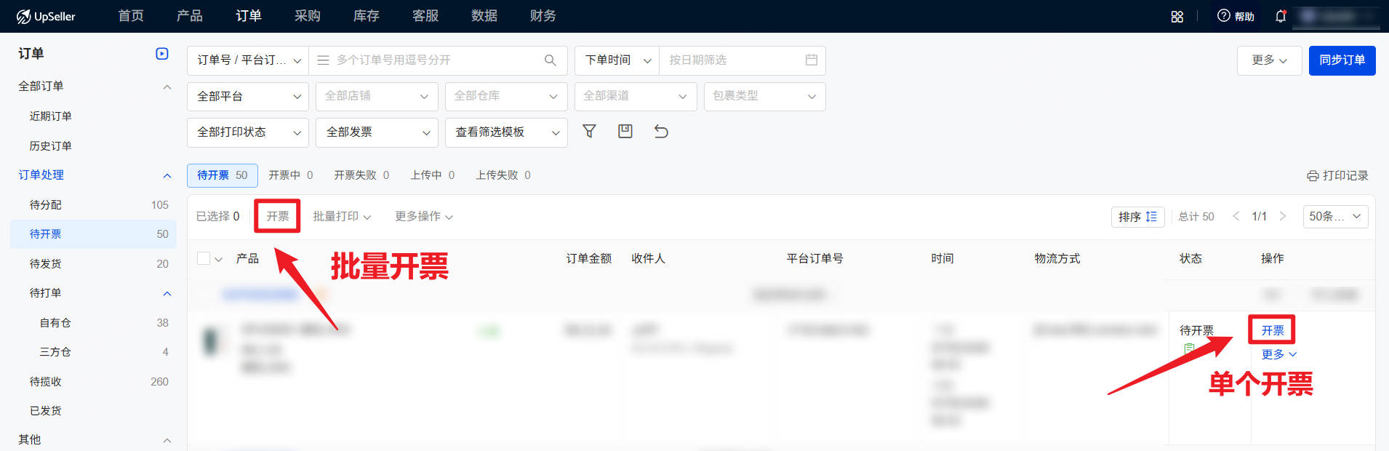Open 首页 in the top navigation
The image size is (1389, 451).
tap(131, 16)
